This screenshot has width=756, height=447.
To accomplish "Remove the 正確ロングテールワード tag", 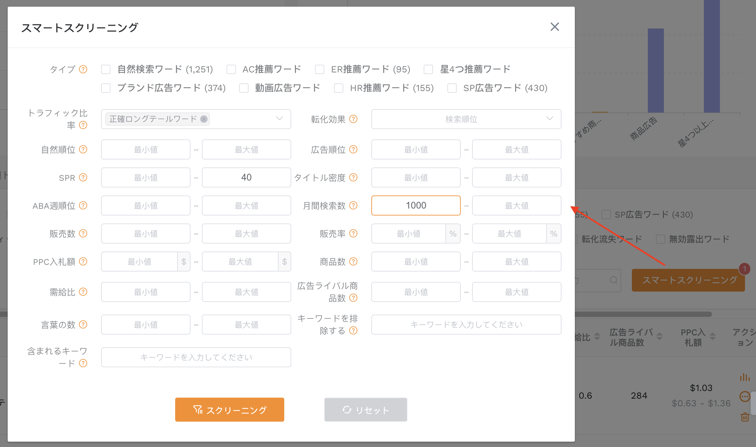I will click(204, 119).
